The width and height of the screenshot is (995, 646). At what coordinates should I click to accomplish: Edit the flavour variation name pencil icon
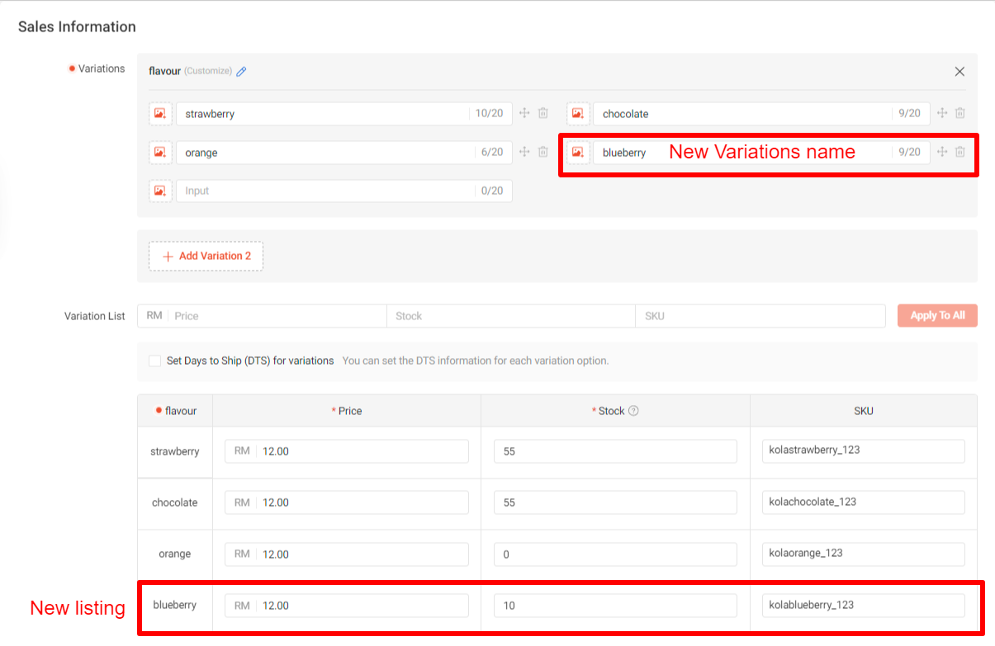click(x=241, y=72)
